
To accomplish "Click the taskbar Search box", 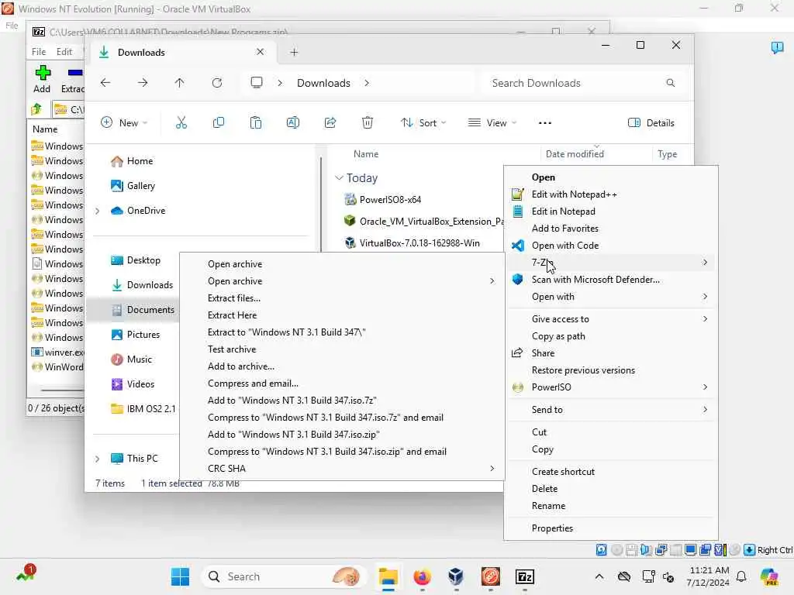I will [x=284, y=576].
